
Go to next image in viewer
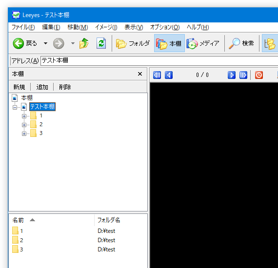click(x=232, y=75)
